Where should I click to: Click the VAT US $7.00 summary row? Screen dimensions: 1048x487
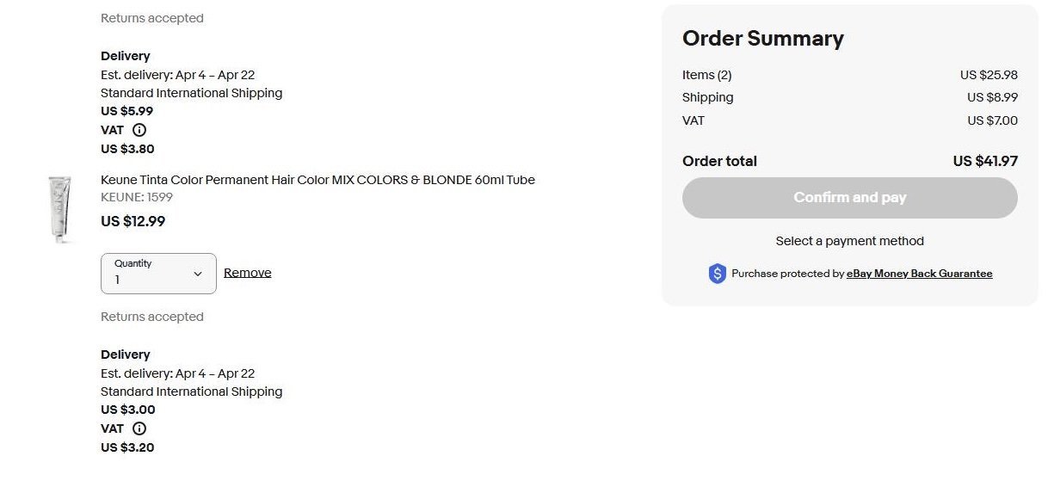click(850, 120)
